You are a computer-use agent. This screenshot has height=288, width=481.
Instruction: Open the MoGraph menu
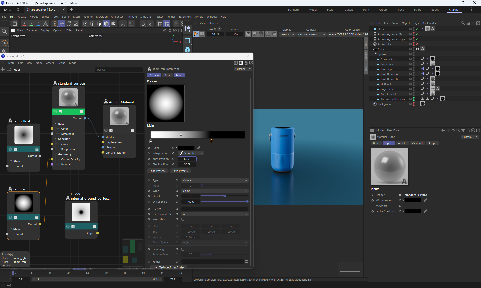[102, 17]
